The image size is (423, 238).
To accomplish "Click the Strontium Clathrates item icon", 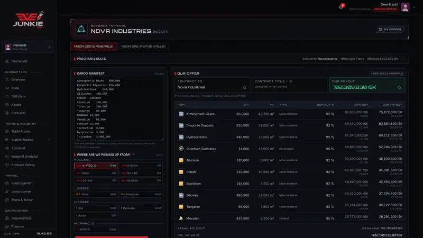I will tap(181, 149).
